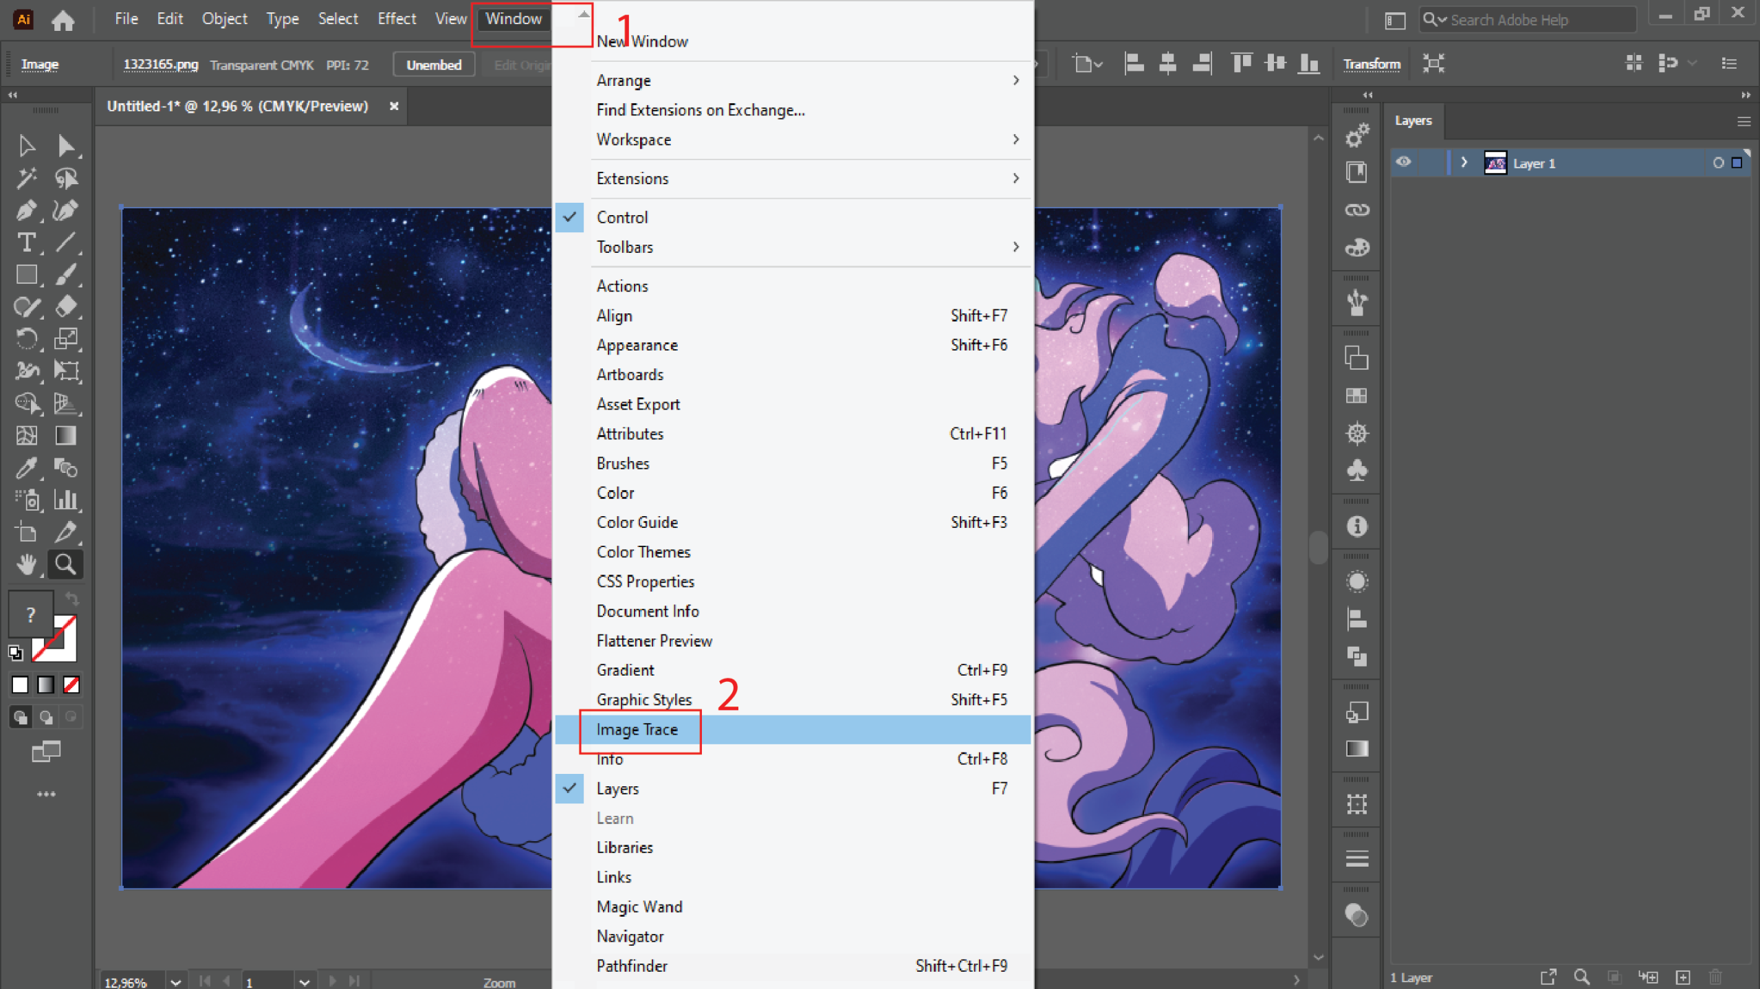Click the Unembed button
Screen dimensions: 1760x989
(x=433, y=65)
